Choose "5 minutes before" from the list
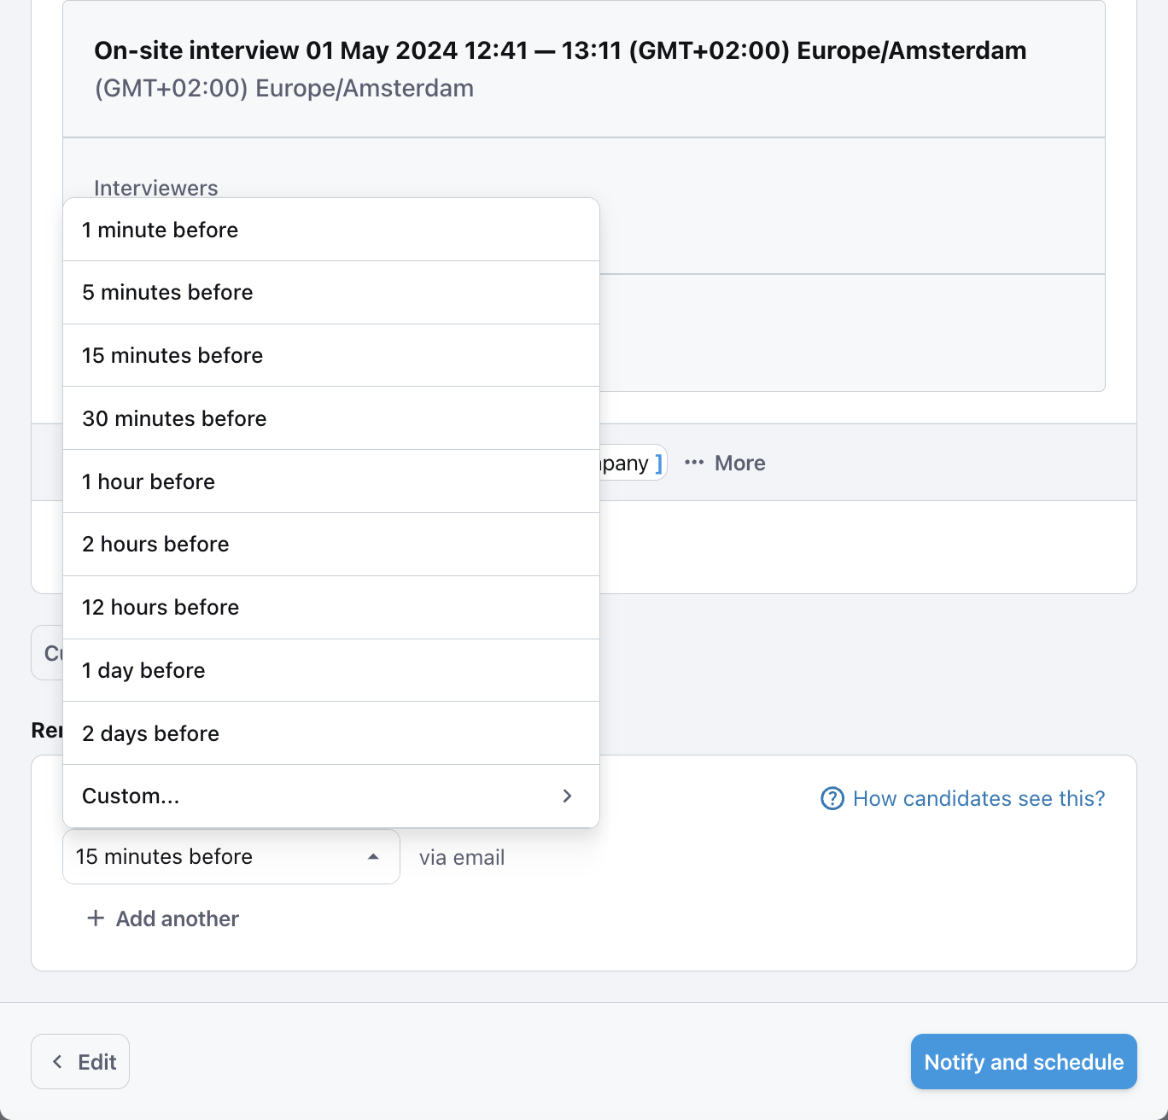The width and height of the screenshot is (1168, 1120). 331,293
